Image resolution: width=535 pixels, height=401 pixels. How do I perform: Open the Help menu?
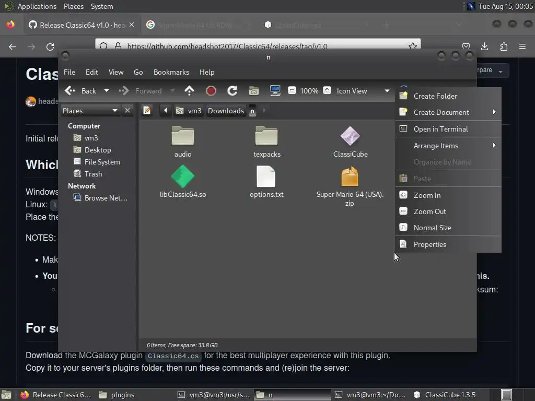[x=207, y=72]
